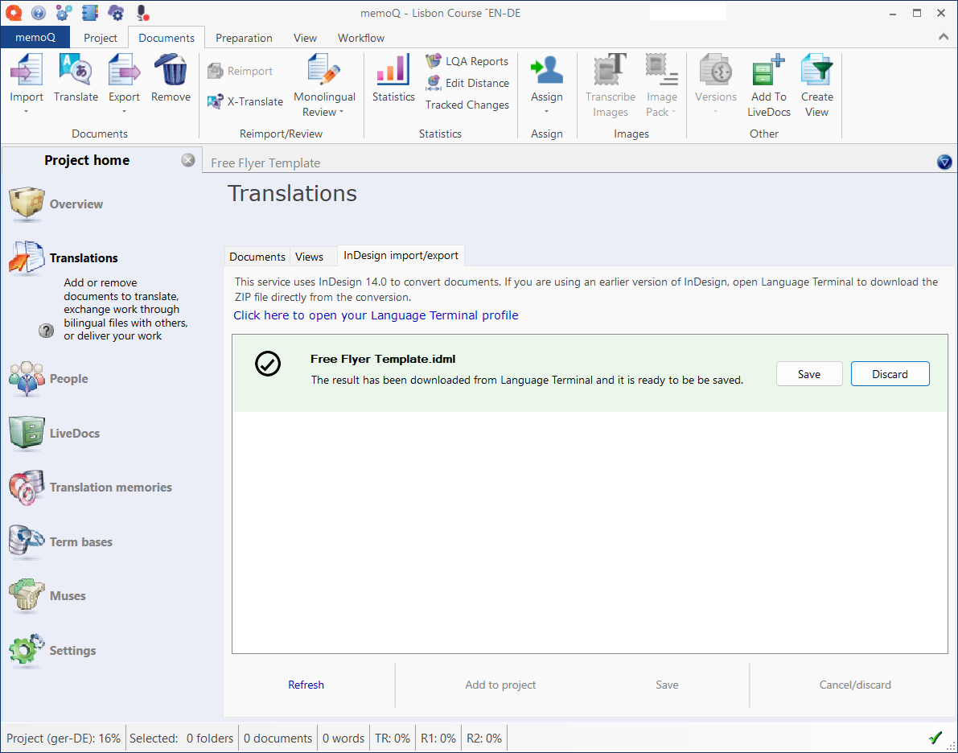
Task: Click the help question mark icon beside Translations description
Action: pyautogui.click(x=46, y=331)
